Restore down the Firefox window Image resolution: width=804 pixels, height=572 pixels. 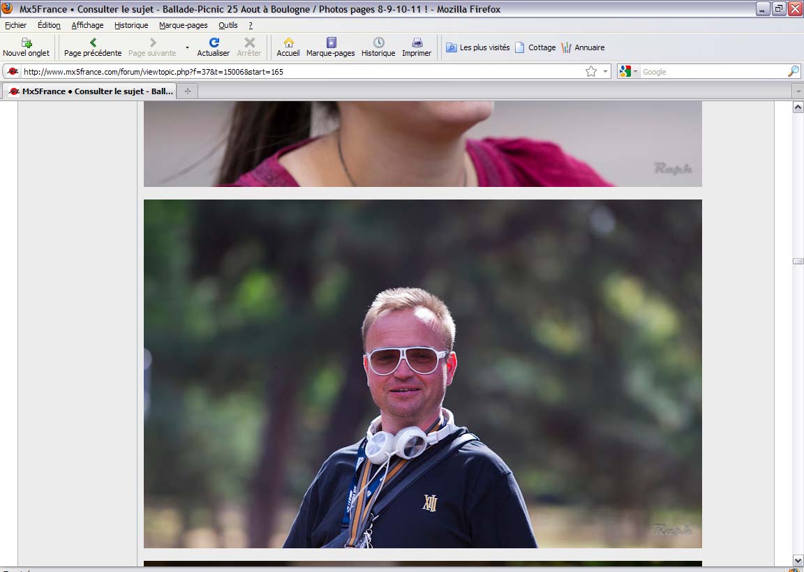pos(779,8)
